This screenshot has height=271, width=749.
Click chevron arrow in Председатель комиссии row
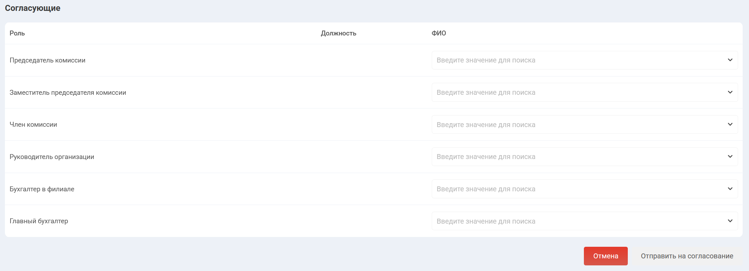tap(730, 60)
